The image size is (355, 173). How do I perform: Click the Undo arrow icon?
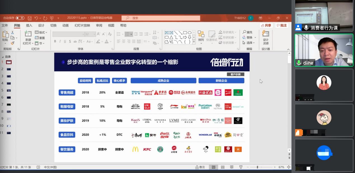36,18
